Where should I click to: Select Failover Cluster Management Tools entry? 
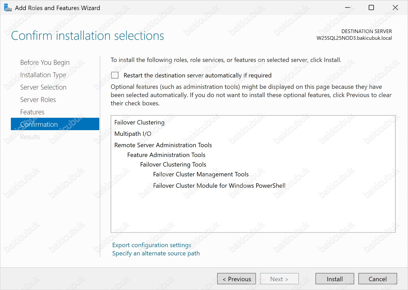(201, 174)
